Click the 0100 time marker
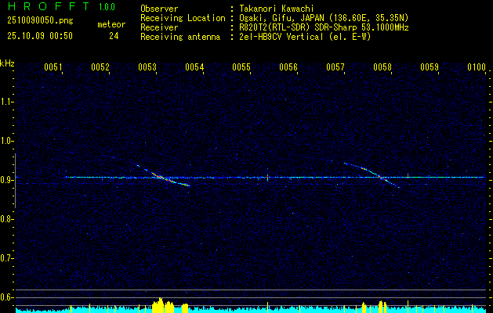The height and width of the screenshot is (313, 493). pos(477,67)
